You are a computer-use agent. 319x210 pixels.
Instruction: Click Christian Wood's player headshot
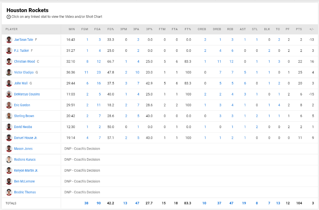(x=9, y=61)
